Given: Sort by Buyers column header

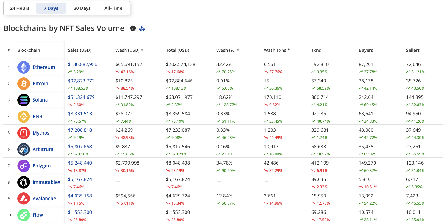Looking at the screenshot, I should (366, 50).
